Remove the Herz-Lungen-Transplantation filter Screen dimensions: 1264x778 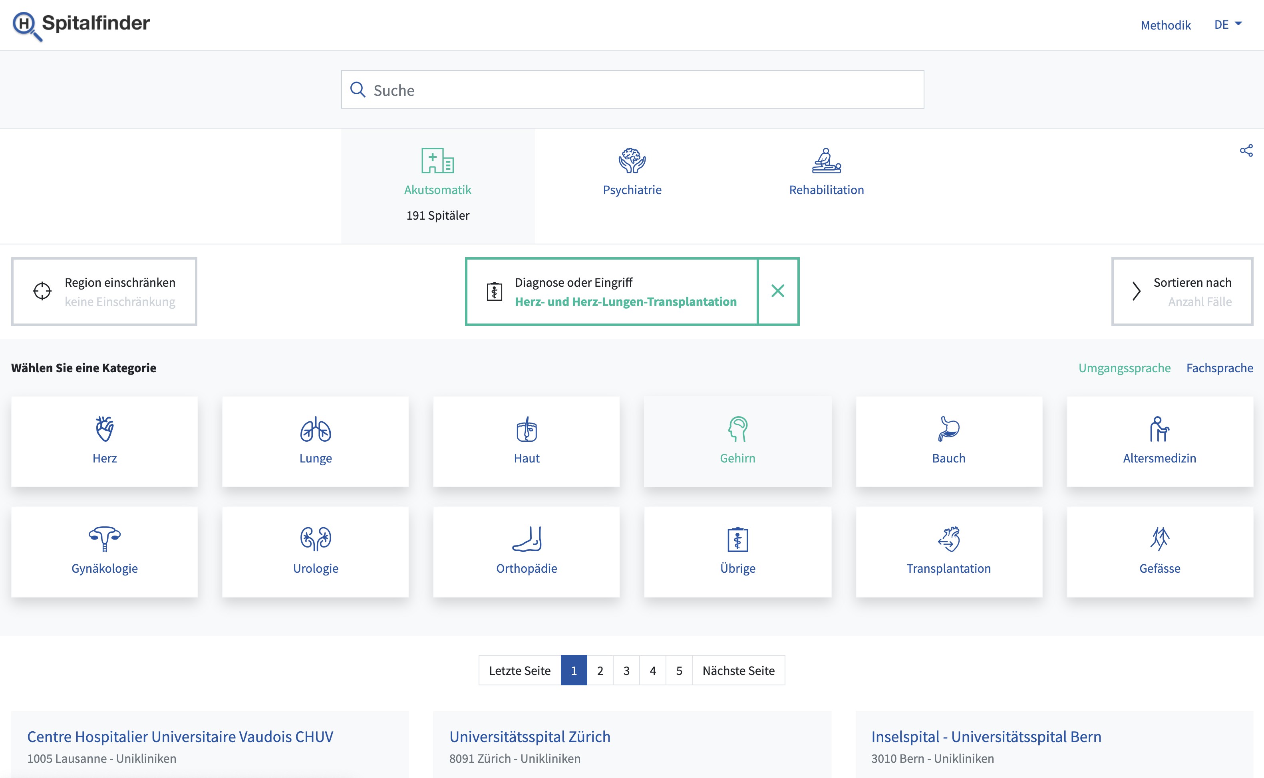click(778, 291)
